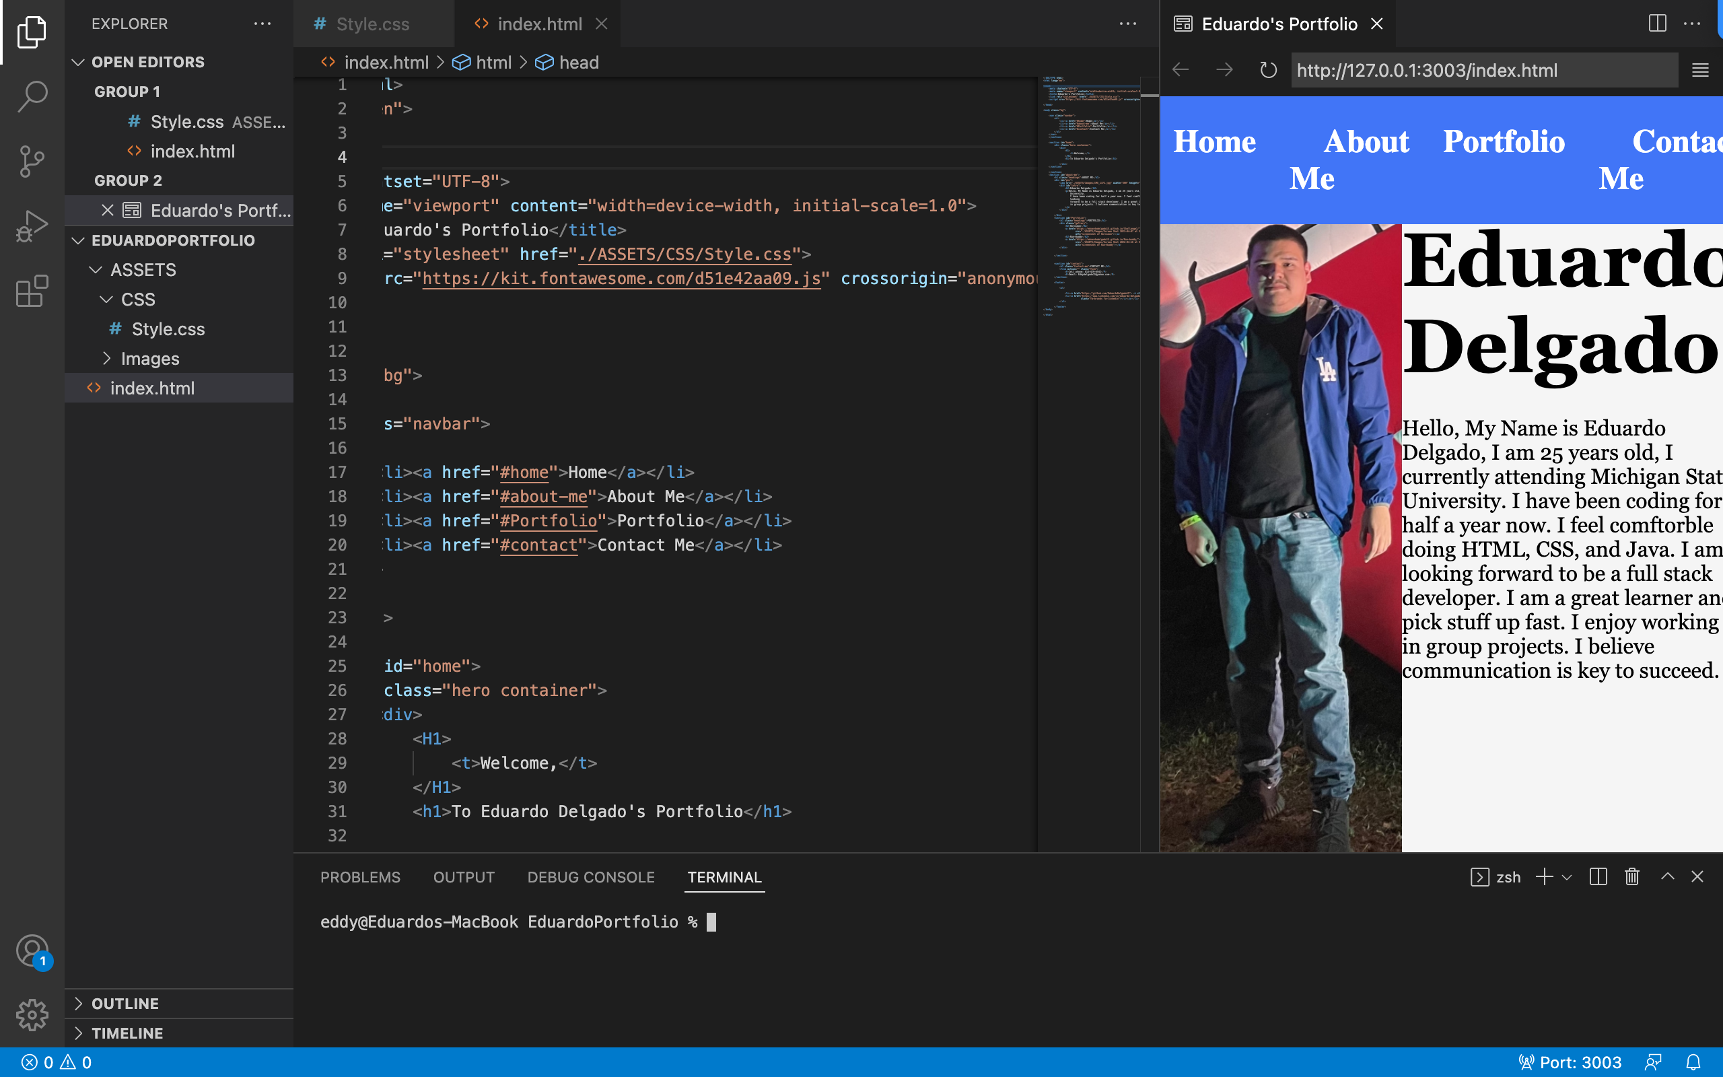Click the preview URL address field

1485,70
